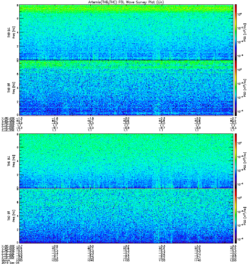Click the 'hhmm' time-axis label

(x=6, y=260)
